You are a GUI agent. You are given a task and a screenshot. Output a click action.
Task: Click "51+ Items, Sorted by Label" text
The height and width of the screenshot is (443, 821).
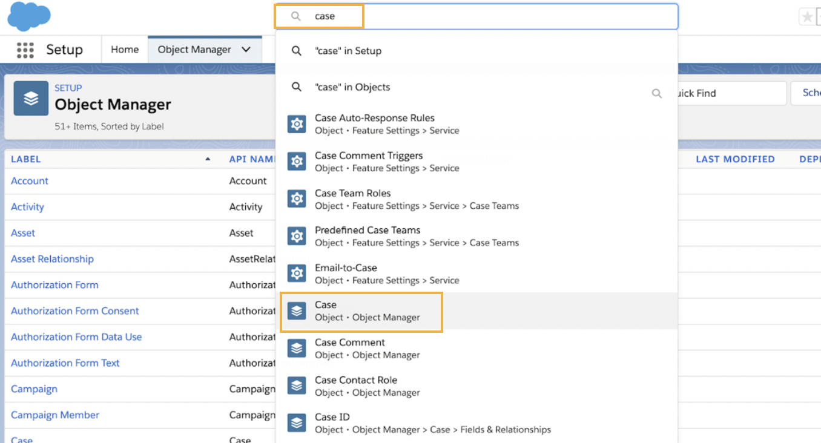pyautogui.click(x=109, y=126)
